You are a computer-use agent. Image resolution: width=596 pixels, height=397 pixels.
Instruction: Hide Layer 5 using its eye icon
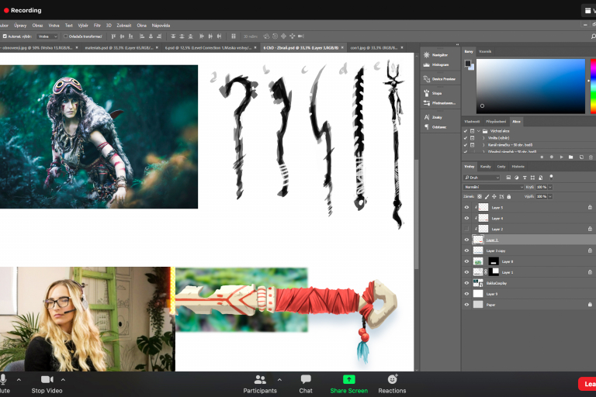pyautogui.click(x=466, y=208)
